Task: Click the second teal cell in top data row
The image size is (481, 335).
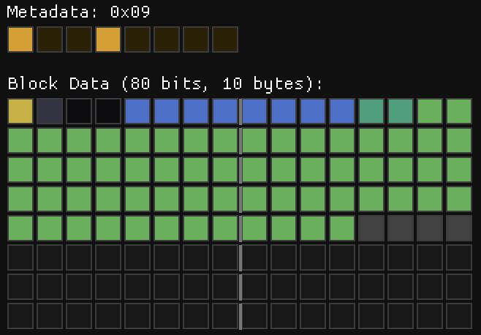Action: click(401, 111)
